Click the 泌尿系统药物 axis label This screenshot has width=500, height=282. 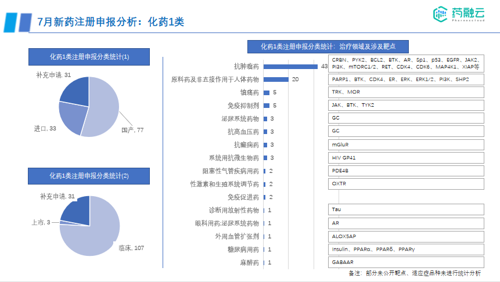pos(240,118)
